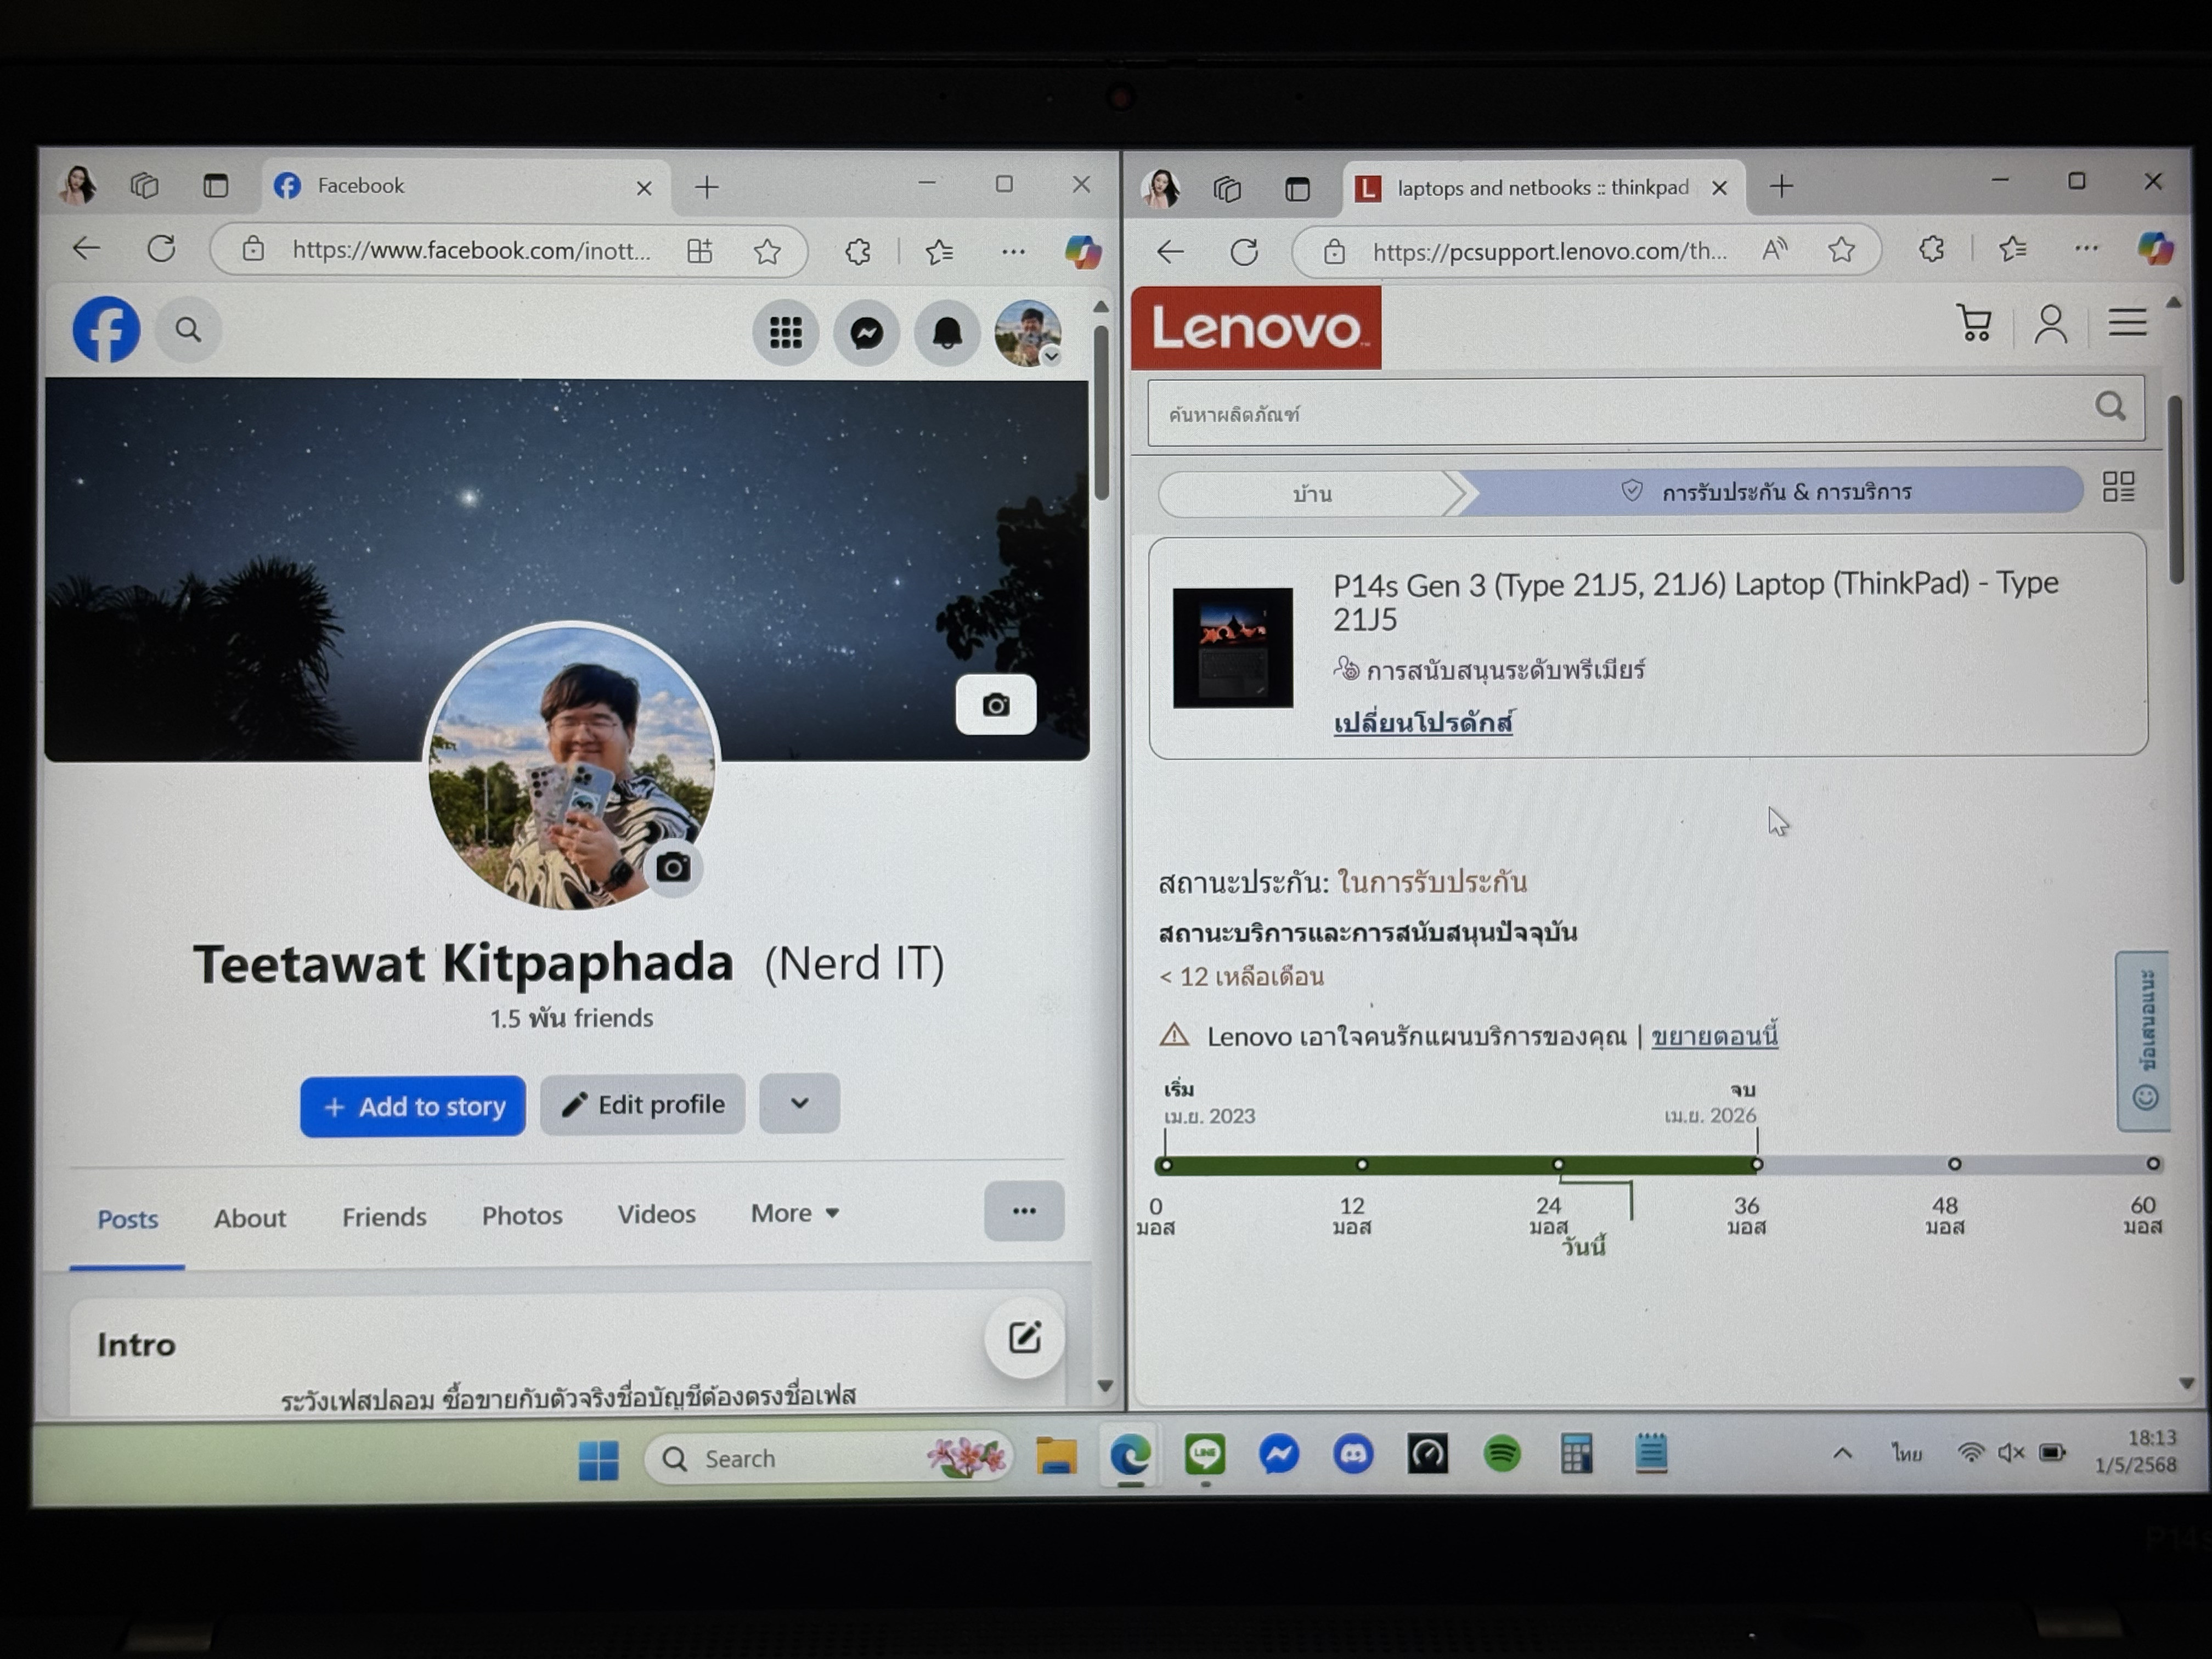Refresh the Facebook browser window
Viewport: 2212px width, 1659px height.
[x=161, y=249]
